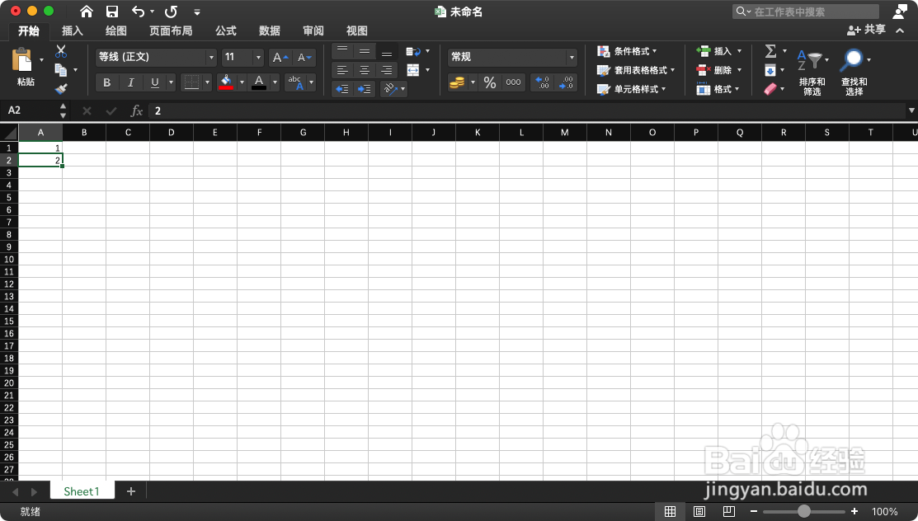Viewport: 918px width, 521px height.
Task: Apply percent style to the cell
Action: pos(490,82)
